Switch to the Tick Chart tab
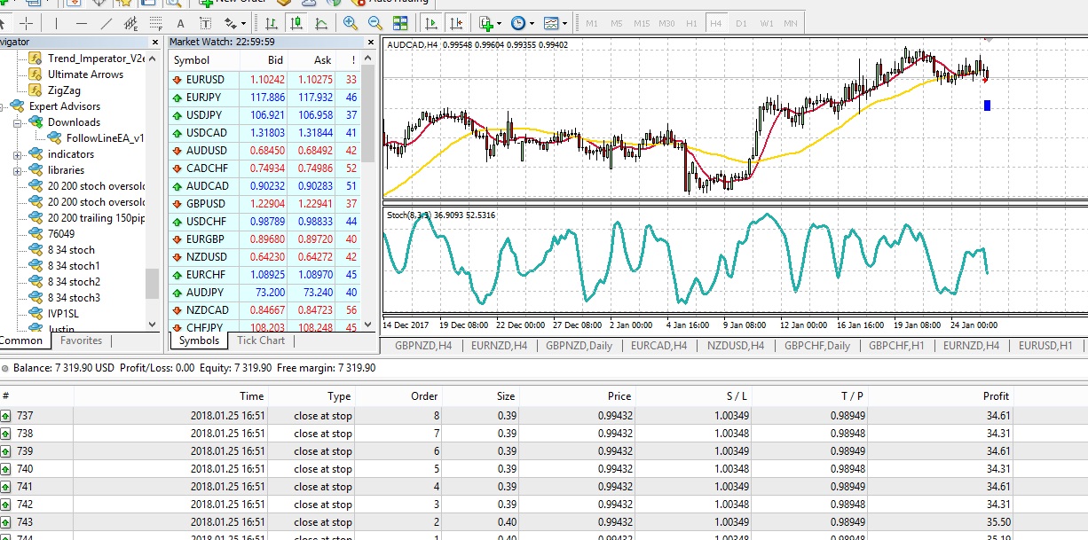Image resolution: width=1088 pixels, height=540 pixels. 261,340
